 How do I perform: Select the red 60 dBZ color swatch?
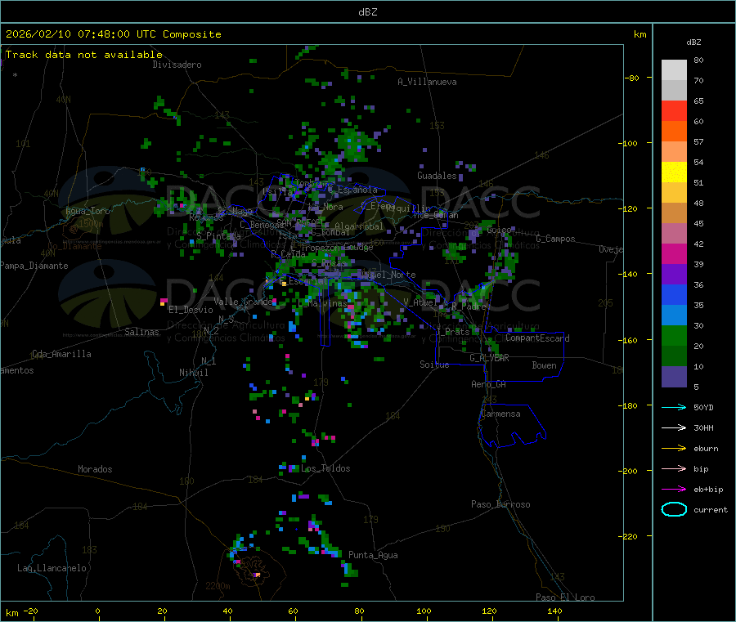[674, 110]
